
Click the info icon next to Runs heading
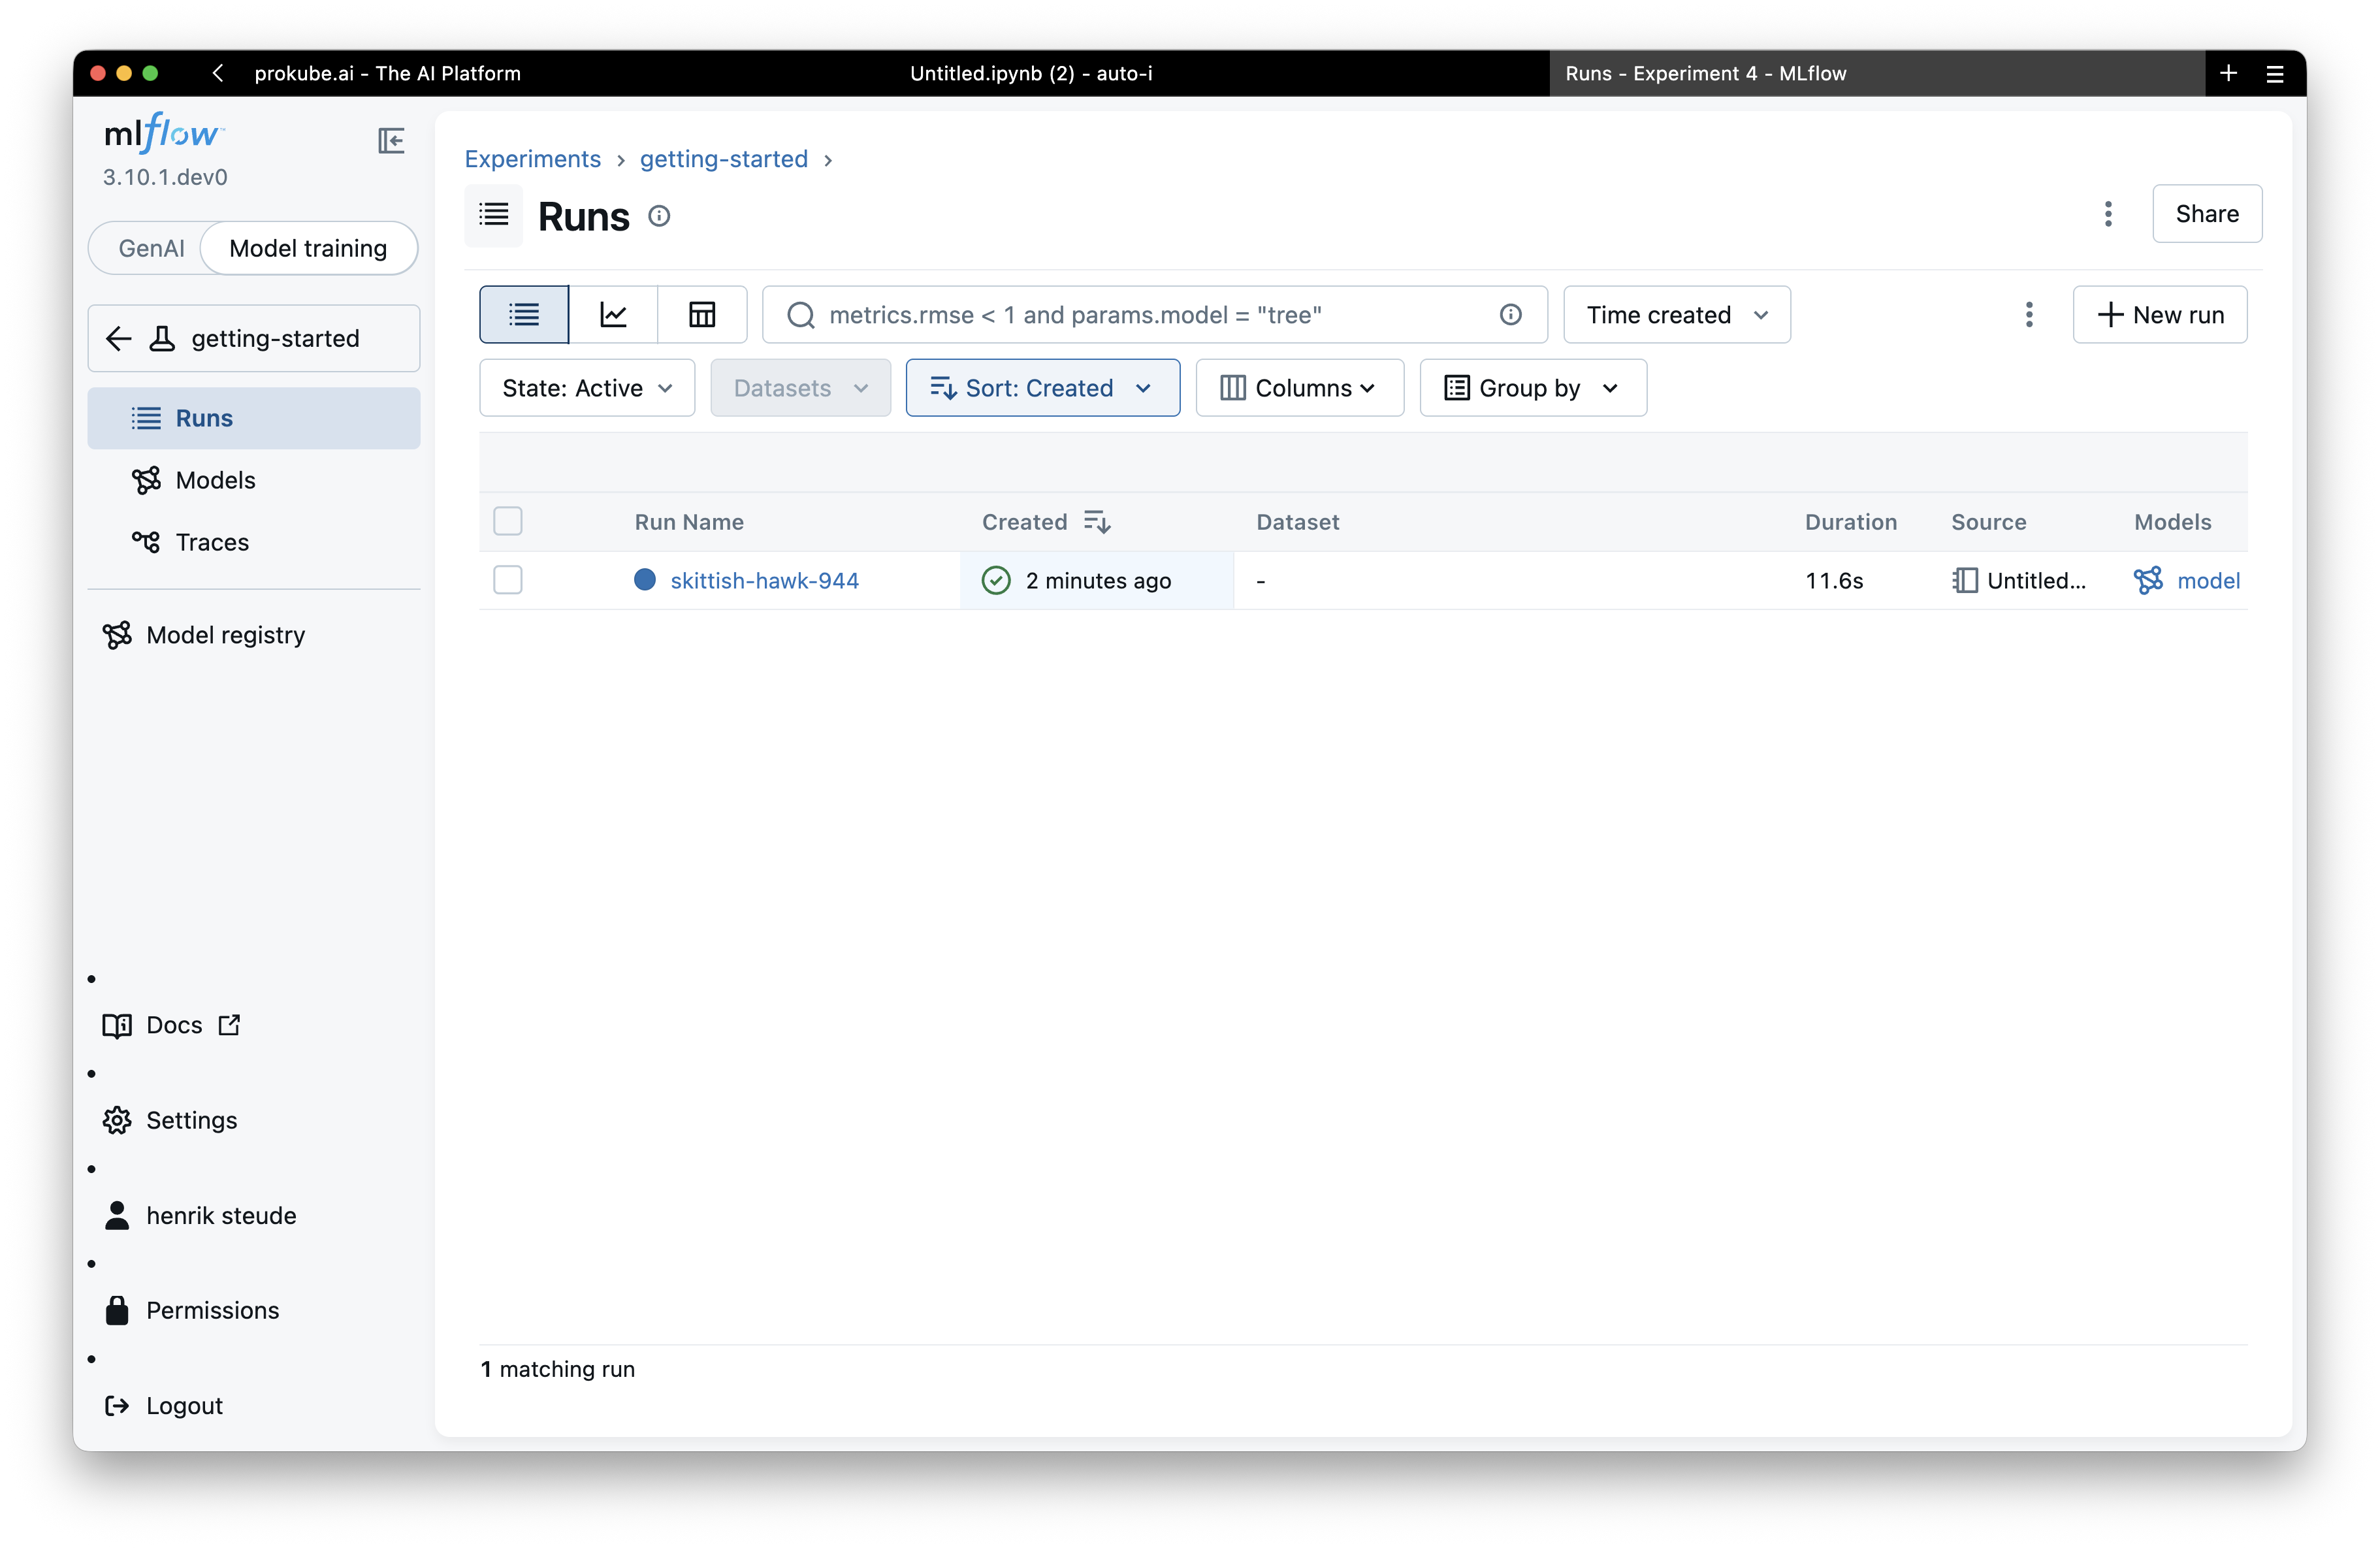pos(659,216)
